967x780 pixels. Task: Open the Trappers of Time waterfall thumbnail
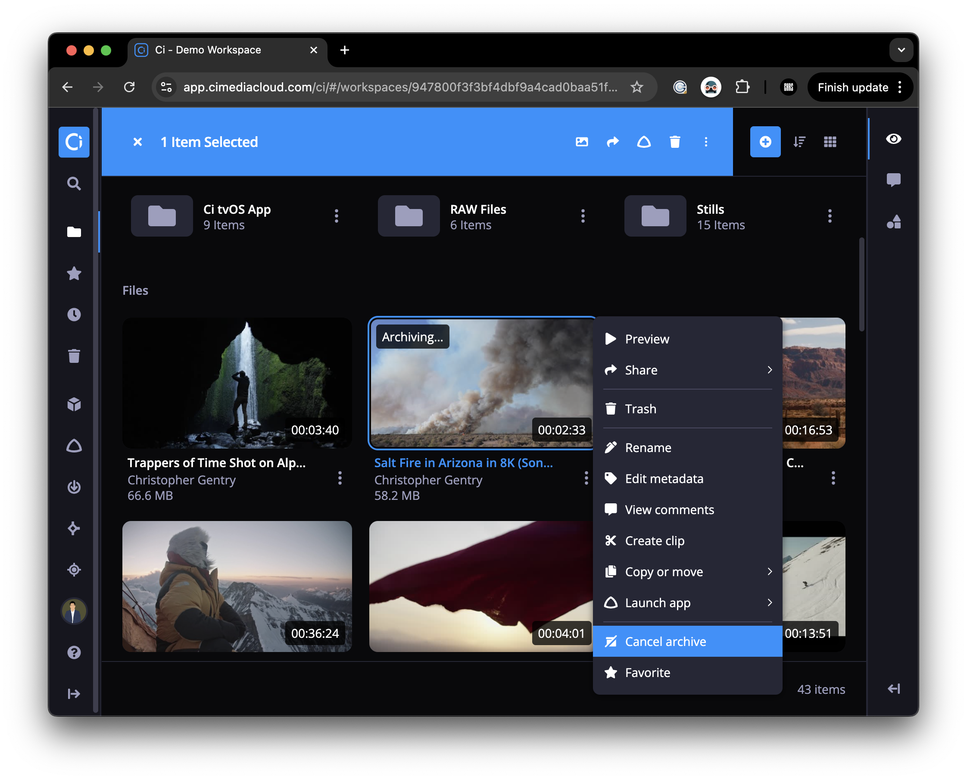[237, 383]
